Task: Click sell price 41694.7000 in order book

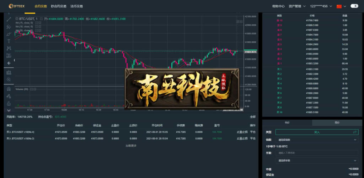Action: (312, 35)
